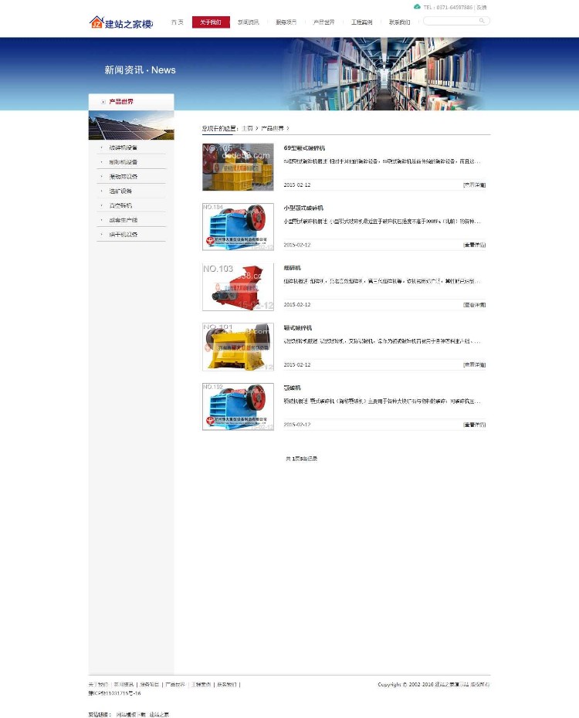Screen dimensions: 579x718
Task: Open the 颚破机 product title
Action: [x=292, y=388]
